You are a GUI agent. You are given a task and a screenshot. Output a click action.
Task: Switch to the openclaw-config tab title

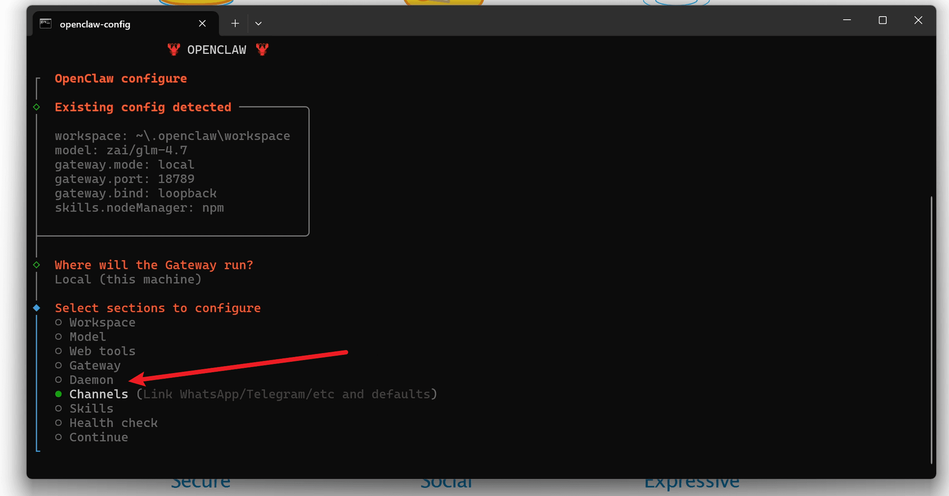pyautogui.click(x=95, y=24)
